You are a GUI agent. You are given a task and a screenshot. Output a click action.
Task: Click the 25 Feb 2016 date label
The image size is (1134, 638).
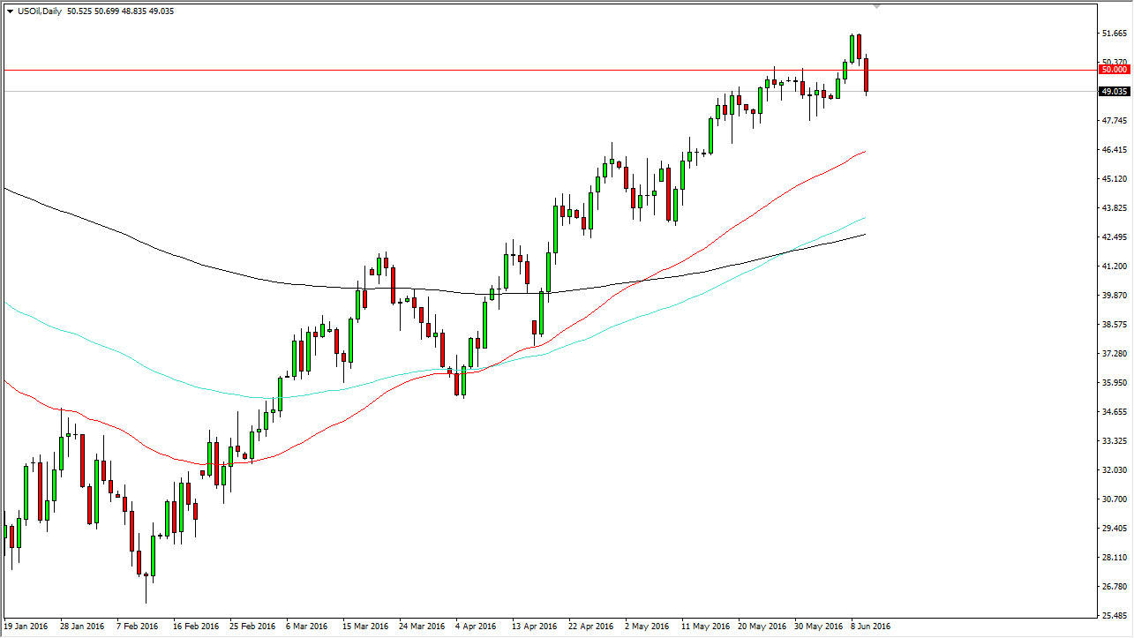click(252, 627)
